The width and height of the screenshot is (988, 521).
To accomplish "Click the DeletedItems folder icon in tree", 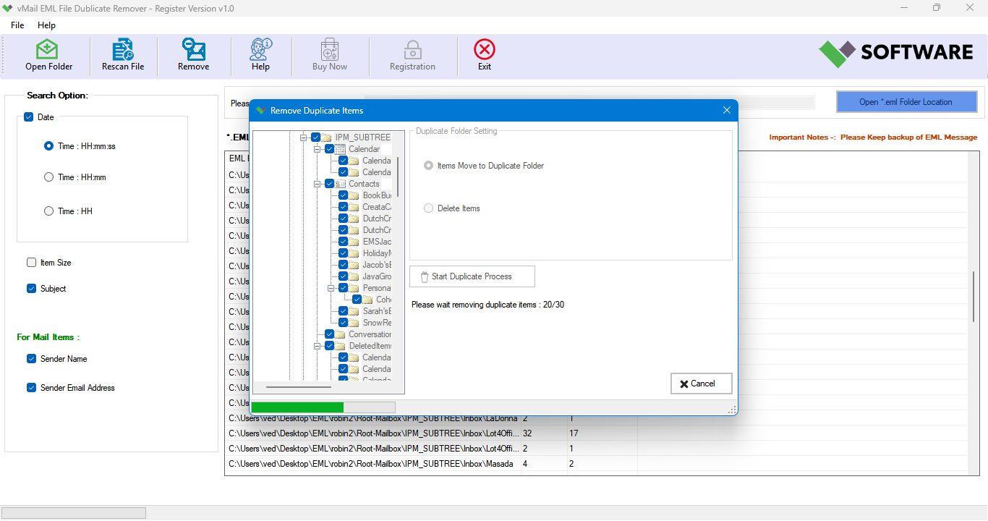I will 341,346.
